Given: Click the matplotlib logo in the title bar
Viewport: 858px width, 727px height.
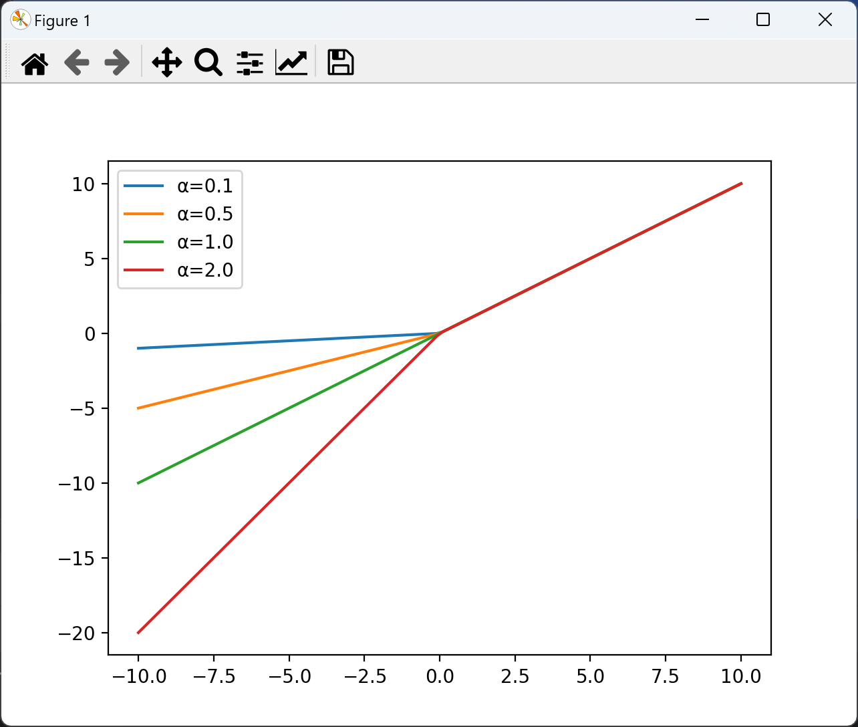Looking at the screenshot, I should [x=21, y=21].
